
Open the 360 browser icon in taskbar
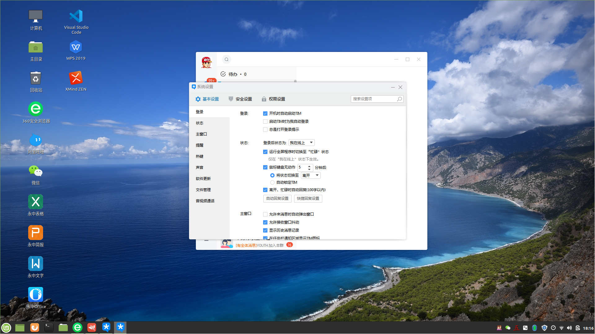click(77, 328)
